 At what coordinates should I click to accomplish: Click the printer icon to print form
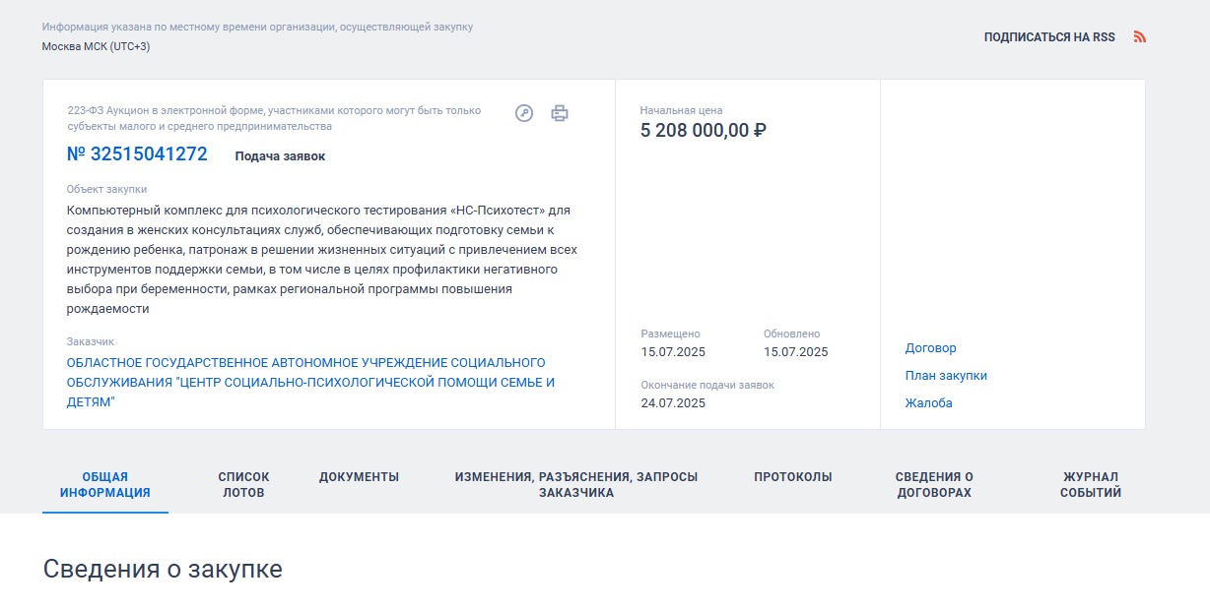coord(560,113)
